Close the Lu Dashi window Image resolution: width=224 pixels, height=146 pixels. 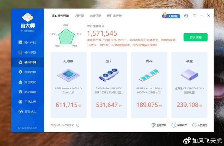(209, 16)
